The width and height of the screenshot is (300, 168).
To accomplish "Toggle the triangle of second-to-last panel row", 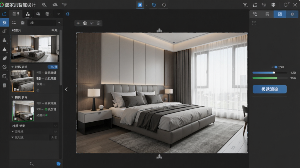I will [x=12, y=132].
